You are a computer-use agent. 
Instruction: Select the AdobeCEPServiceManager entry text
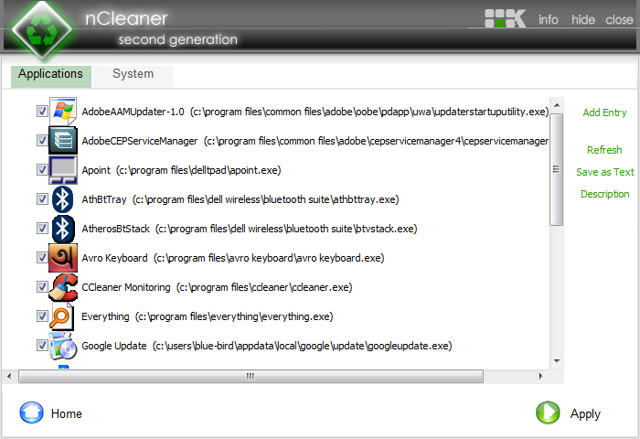coord(315,141)
